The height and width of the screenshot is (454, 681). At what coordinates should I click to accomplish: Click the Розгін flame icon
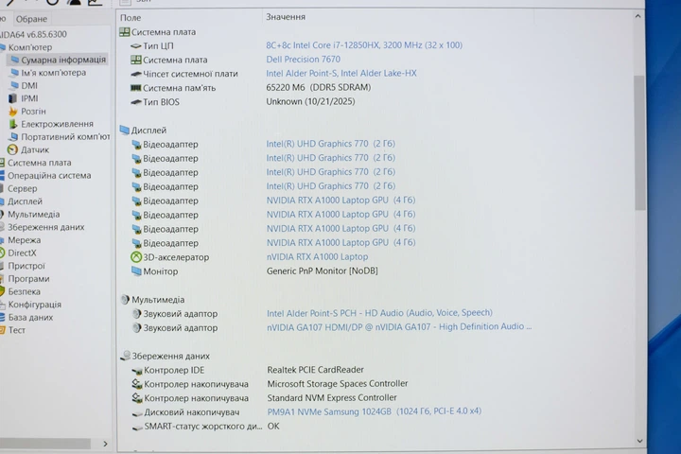tap(13, 112)
